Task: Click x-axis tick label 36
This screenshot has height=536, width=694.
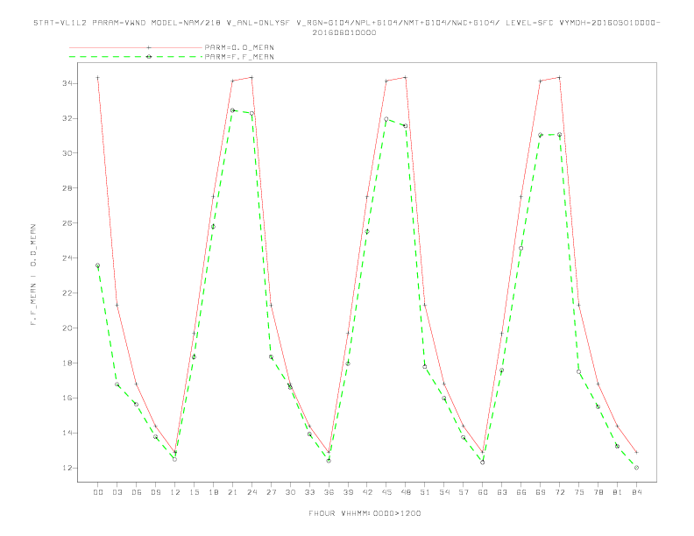Action: (x=329, y=492)
